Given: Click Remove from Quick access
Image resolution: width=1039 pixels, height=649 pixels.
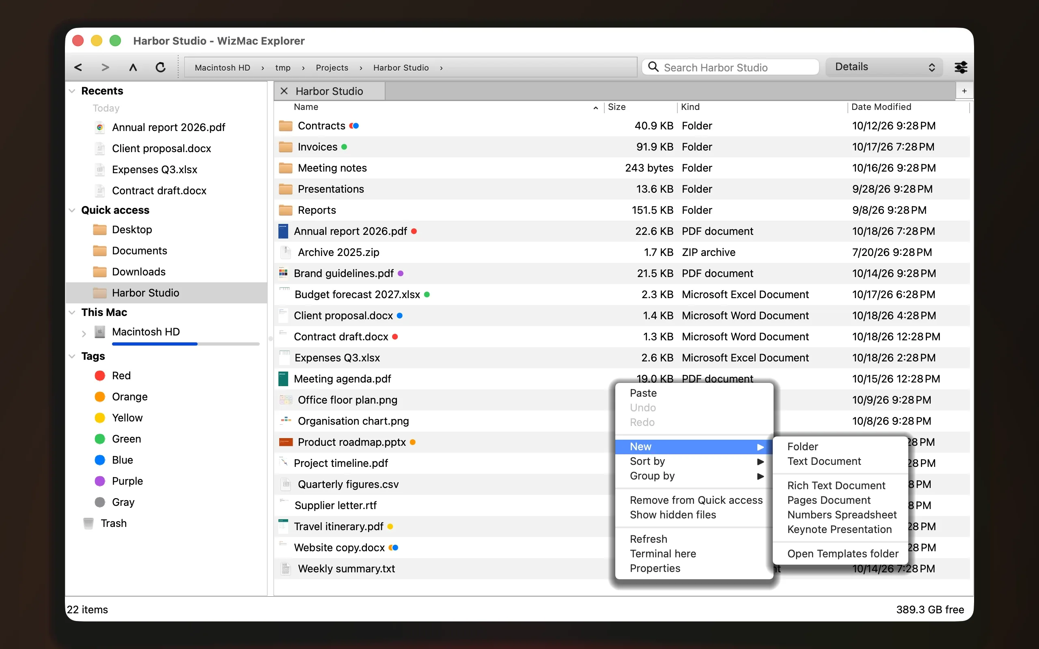Looking at the screenshot, I should [694, 501].
